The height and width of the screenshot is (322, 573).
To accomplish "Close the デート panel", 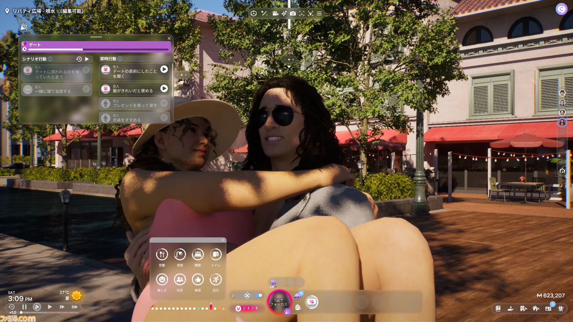I will click(x=169, y=38).
